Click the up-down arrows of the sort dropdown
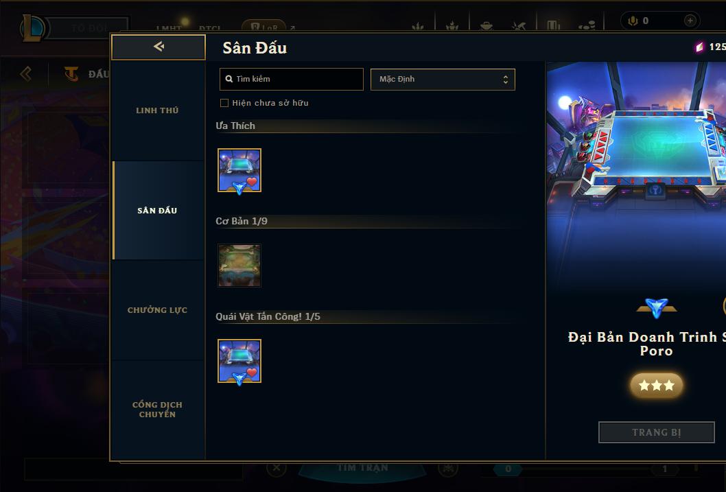This screenshot has height=492, width=726. click(506, 80)
